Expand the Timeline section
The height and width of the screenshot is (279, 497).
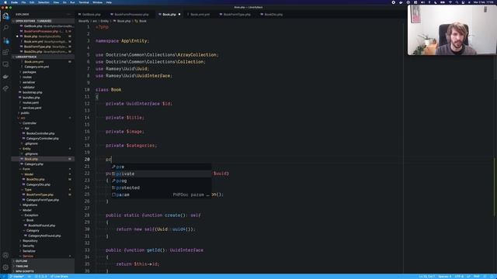[43, 266]
